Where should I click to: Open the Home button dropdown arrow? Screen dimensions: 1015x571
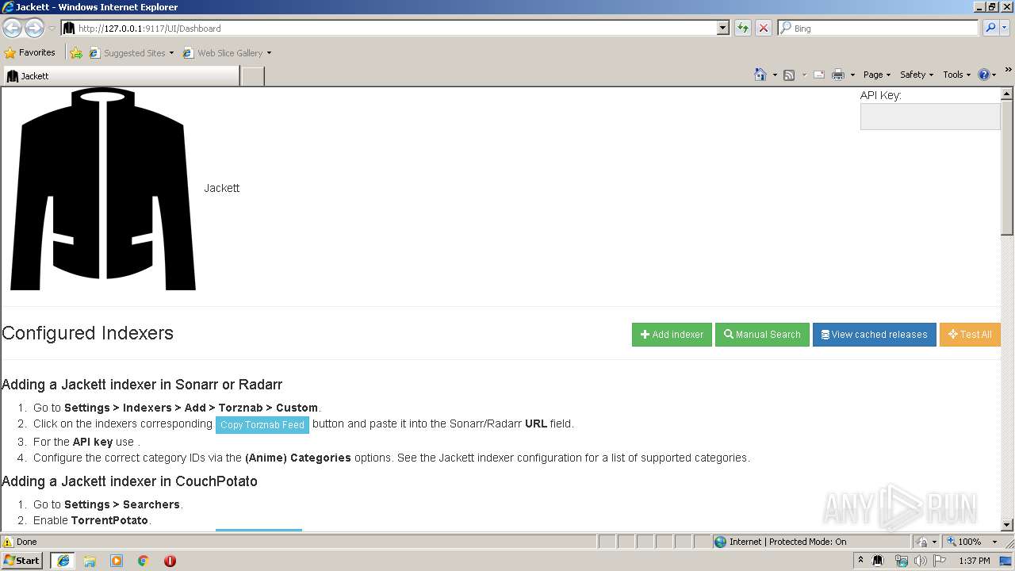pyautogui.click(x=773, y=75)
